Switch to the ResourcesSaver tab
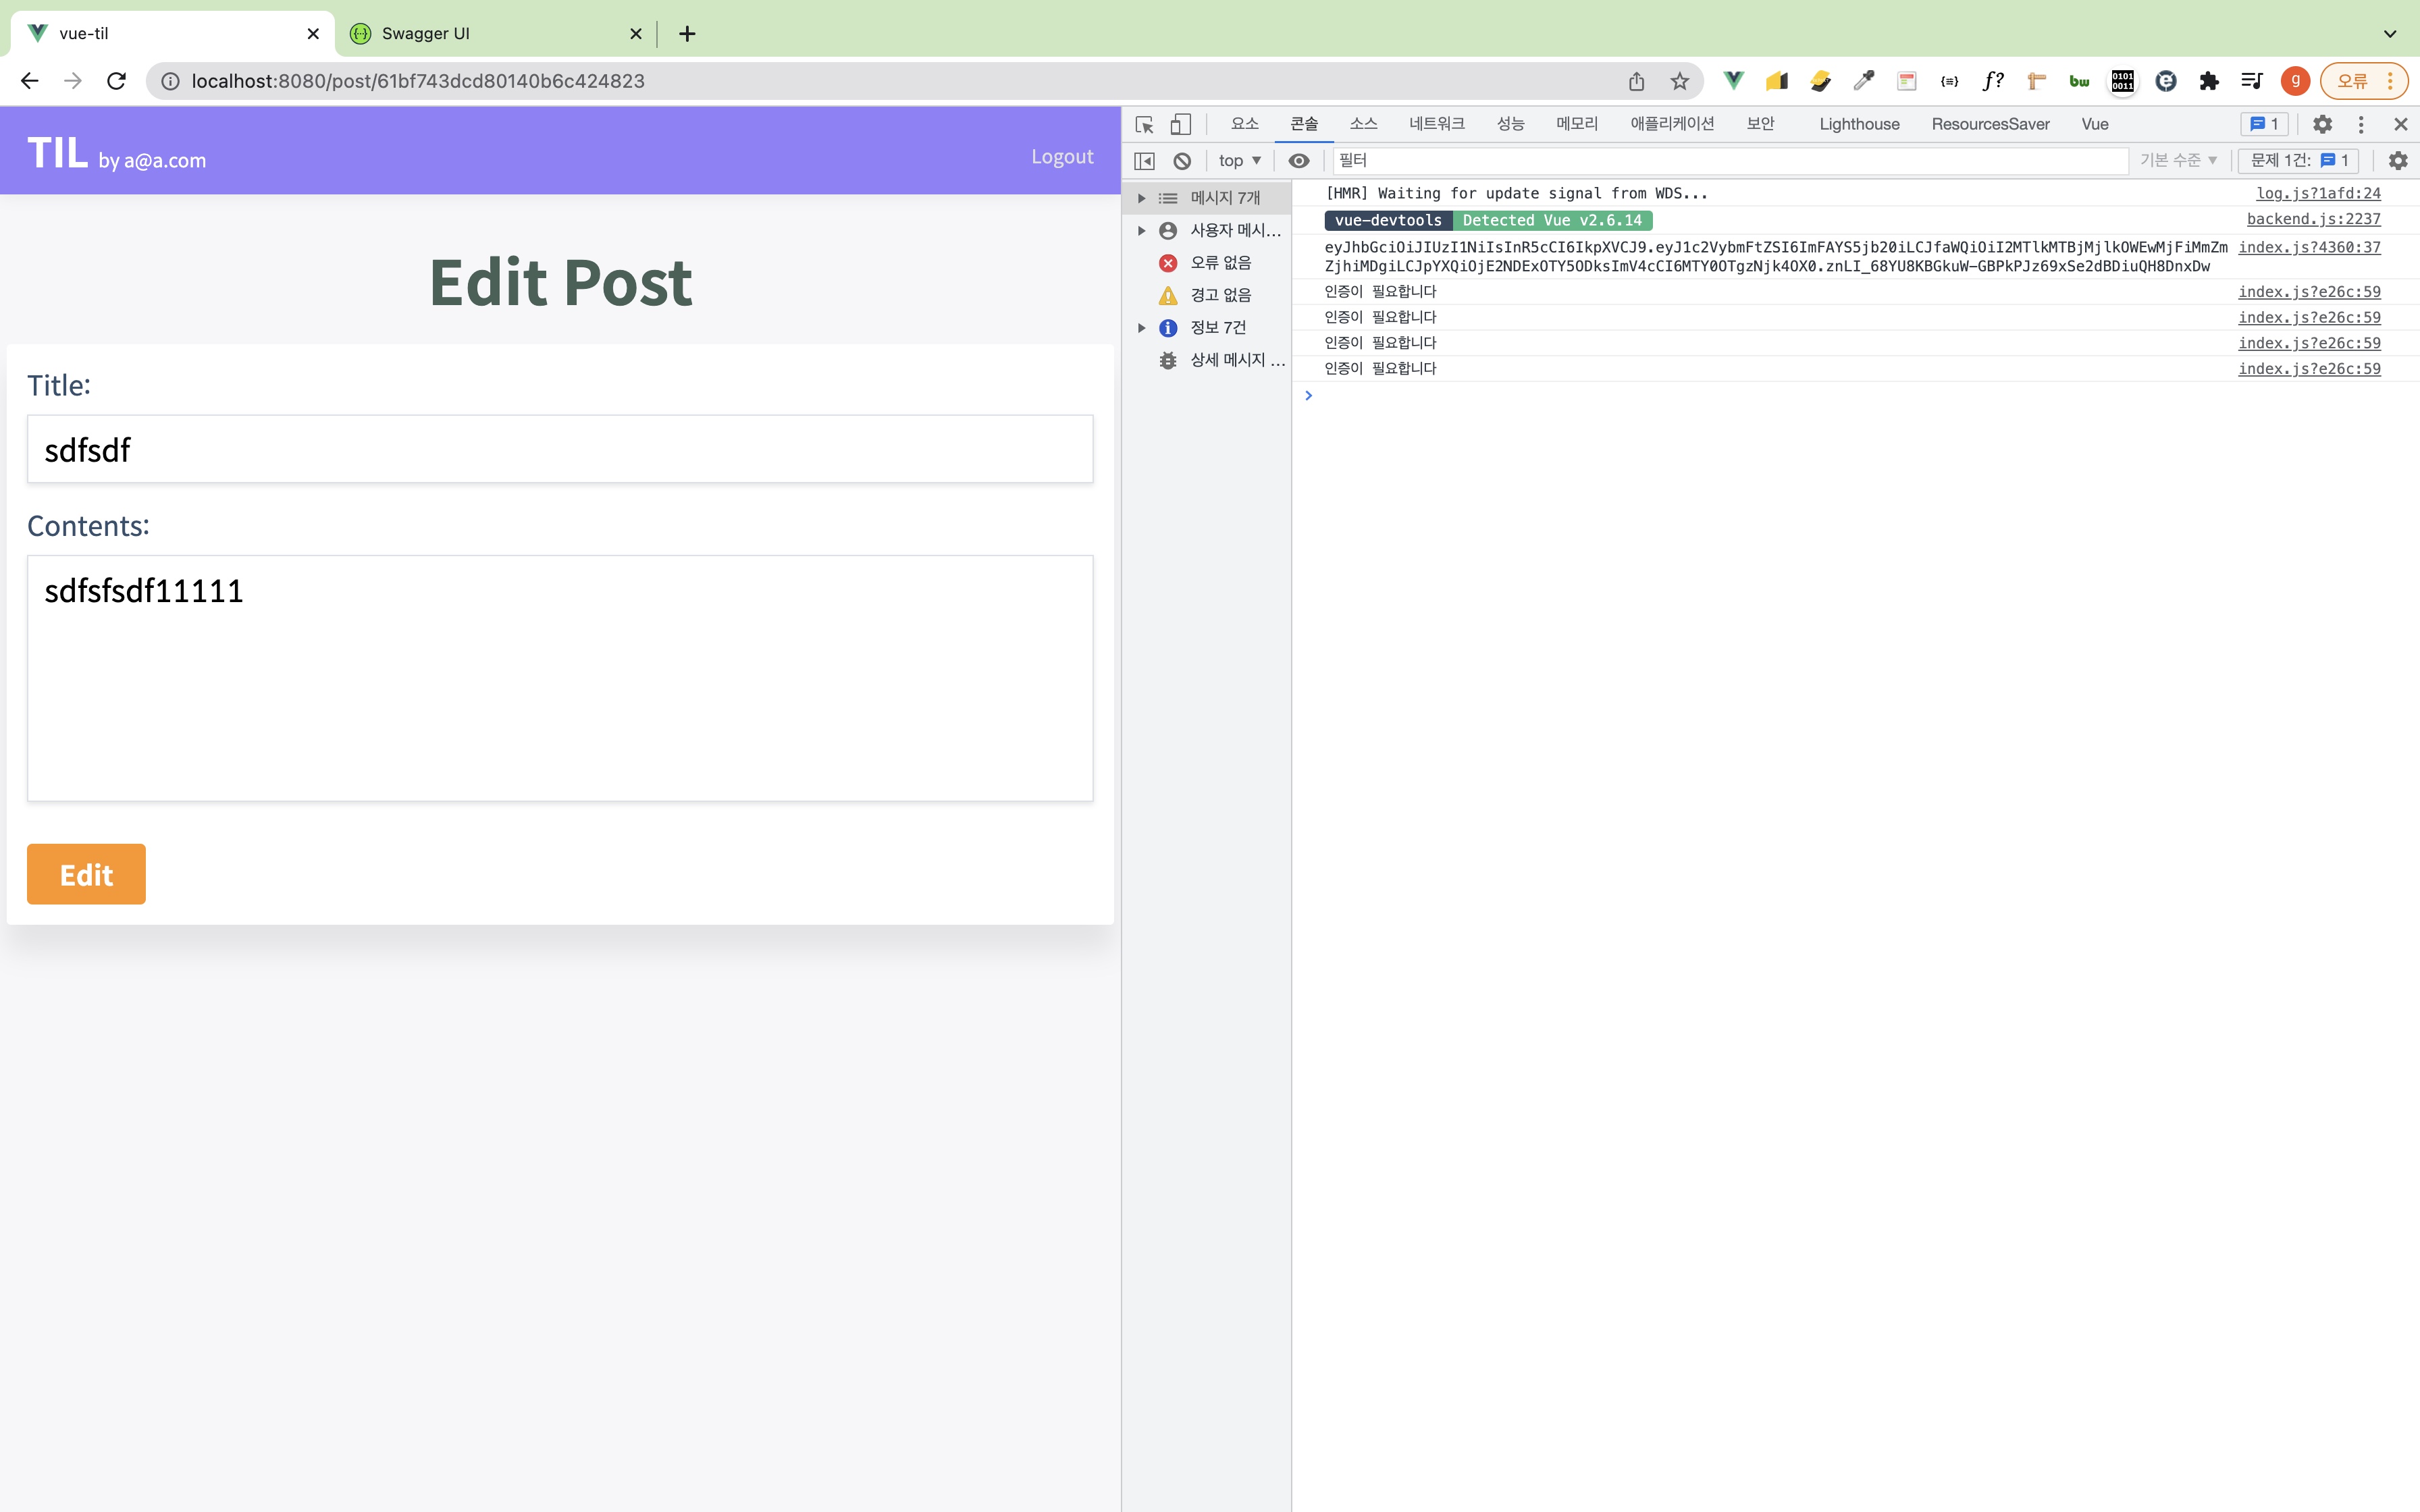 click(1990, 124)
